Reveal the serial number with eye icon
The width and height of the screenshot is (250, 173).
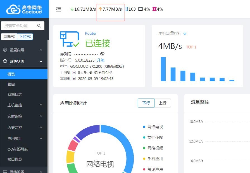(x=102, y=54)
